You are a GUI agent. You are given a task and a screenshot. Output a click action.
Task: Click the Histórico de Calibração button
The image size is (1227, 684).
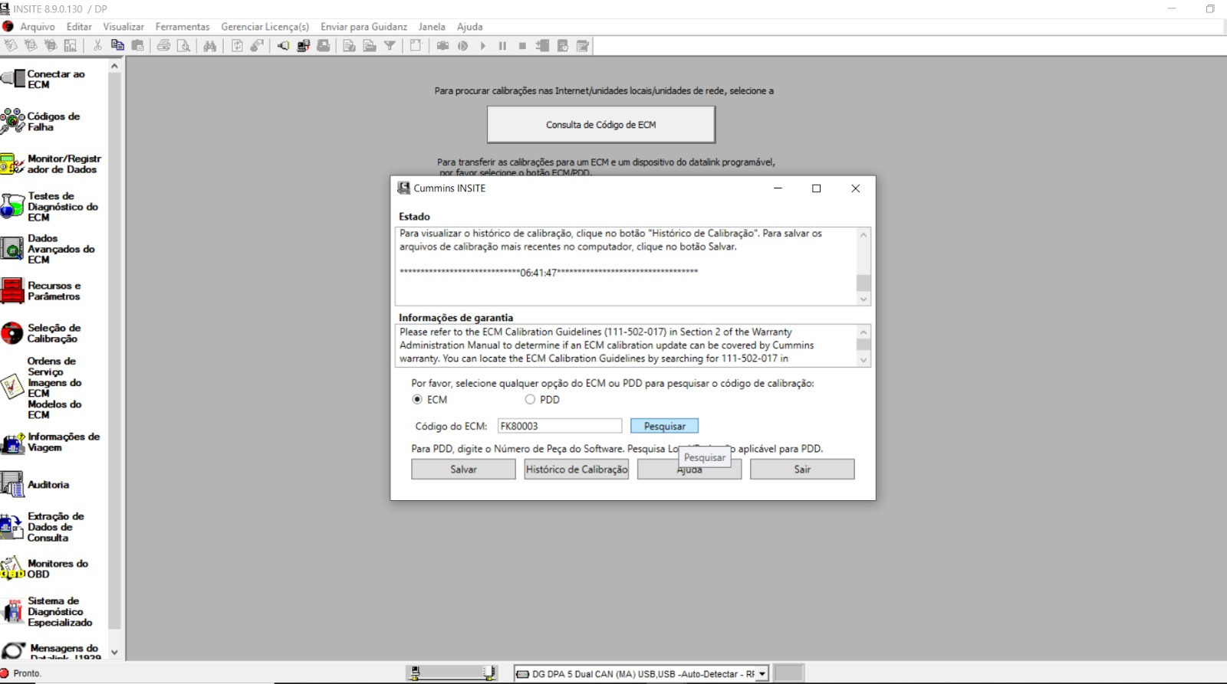click(x=577, y=470)
